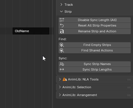The height and width of the screenshot is (108, 133).
Task: Click the orange AnimLib NLA Tools logo icon
Action: [65, 79]
